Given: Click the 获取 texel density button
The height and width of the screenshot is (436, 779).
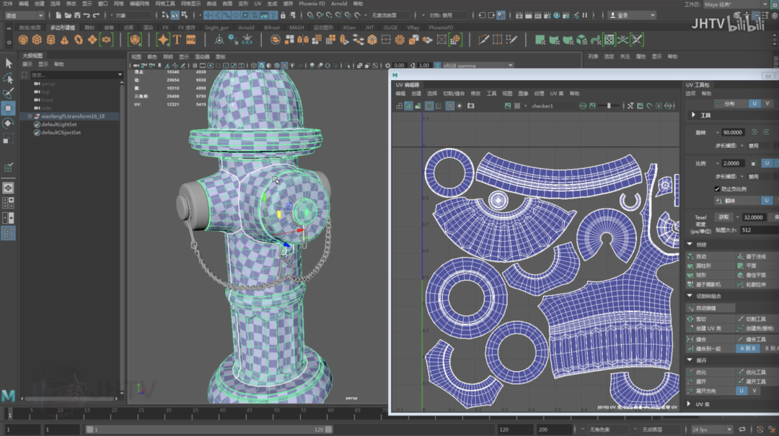Looking at the screenshot, I should pos(723,217).
